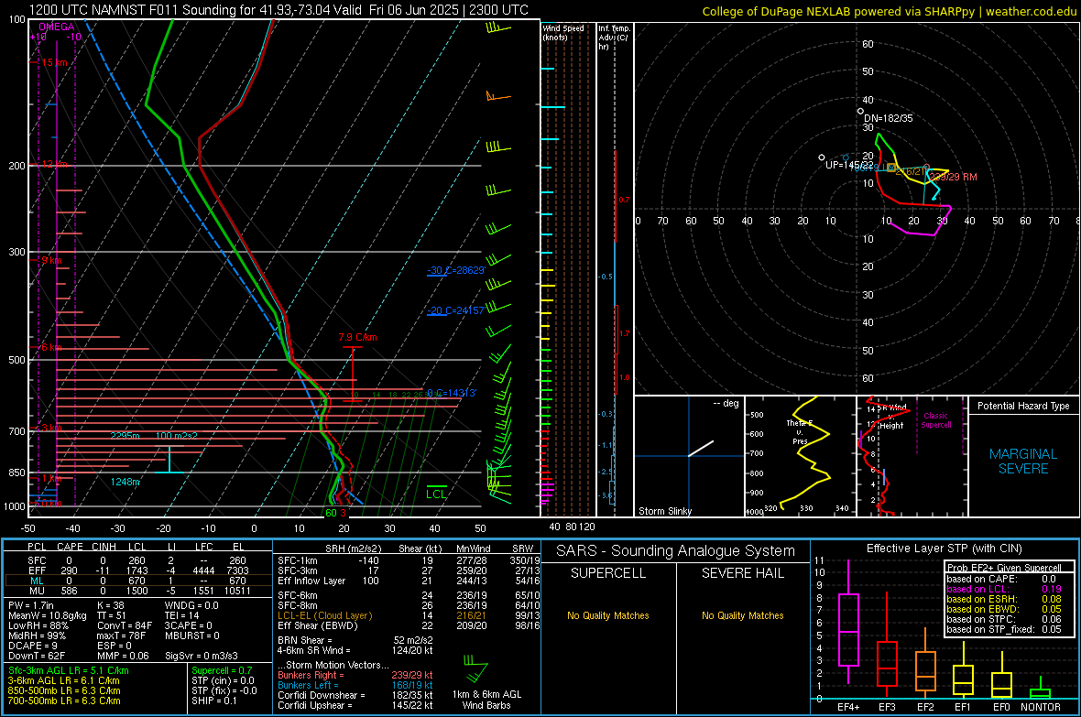This screenshot has height=717, width=1081.
Task: Click the blue 'Bunkers Left = 168/19 kt' line
Action: coord(355,685)
